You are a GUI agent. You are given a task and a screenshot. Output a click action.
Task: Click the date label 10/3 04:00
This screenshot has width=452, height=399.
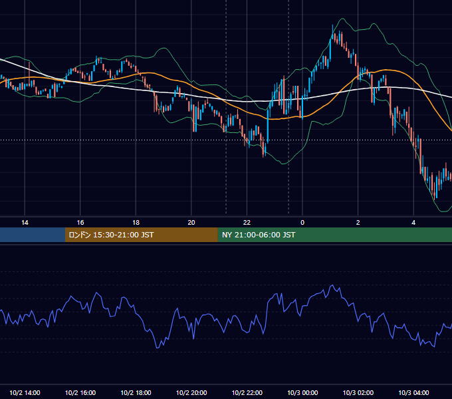[413, 392]
